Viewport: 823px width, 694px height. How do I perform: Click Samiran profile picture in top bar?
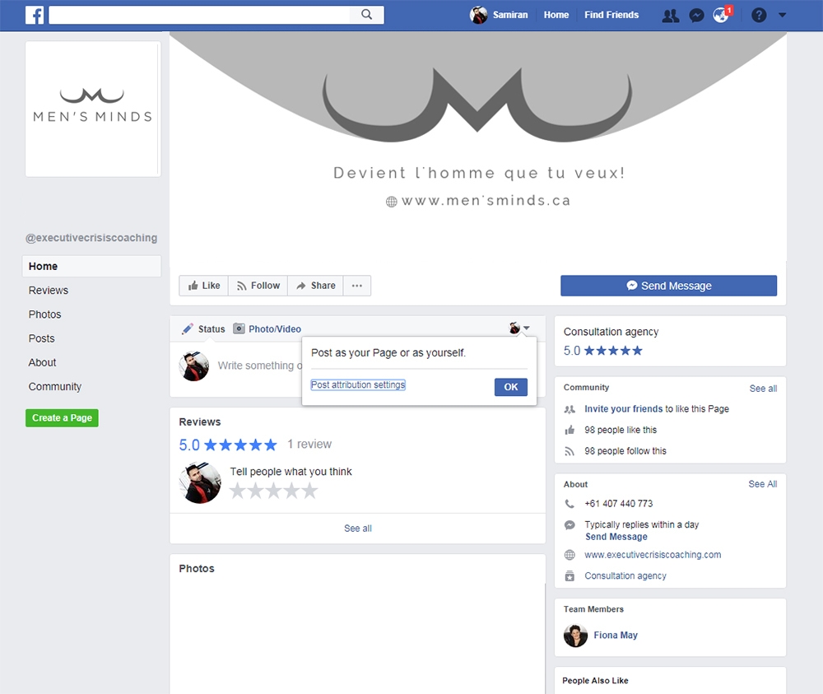(479, 15)
